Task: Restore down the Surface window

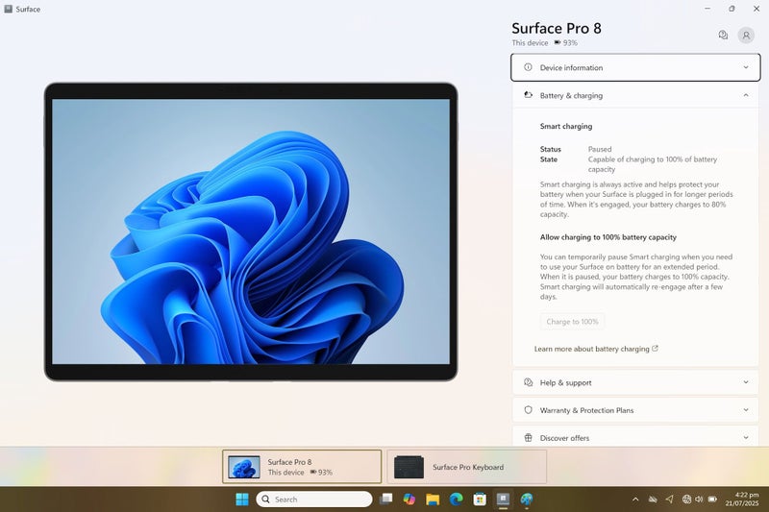Action: [732, 9]
